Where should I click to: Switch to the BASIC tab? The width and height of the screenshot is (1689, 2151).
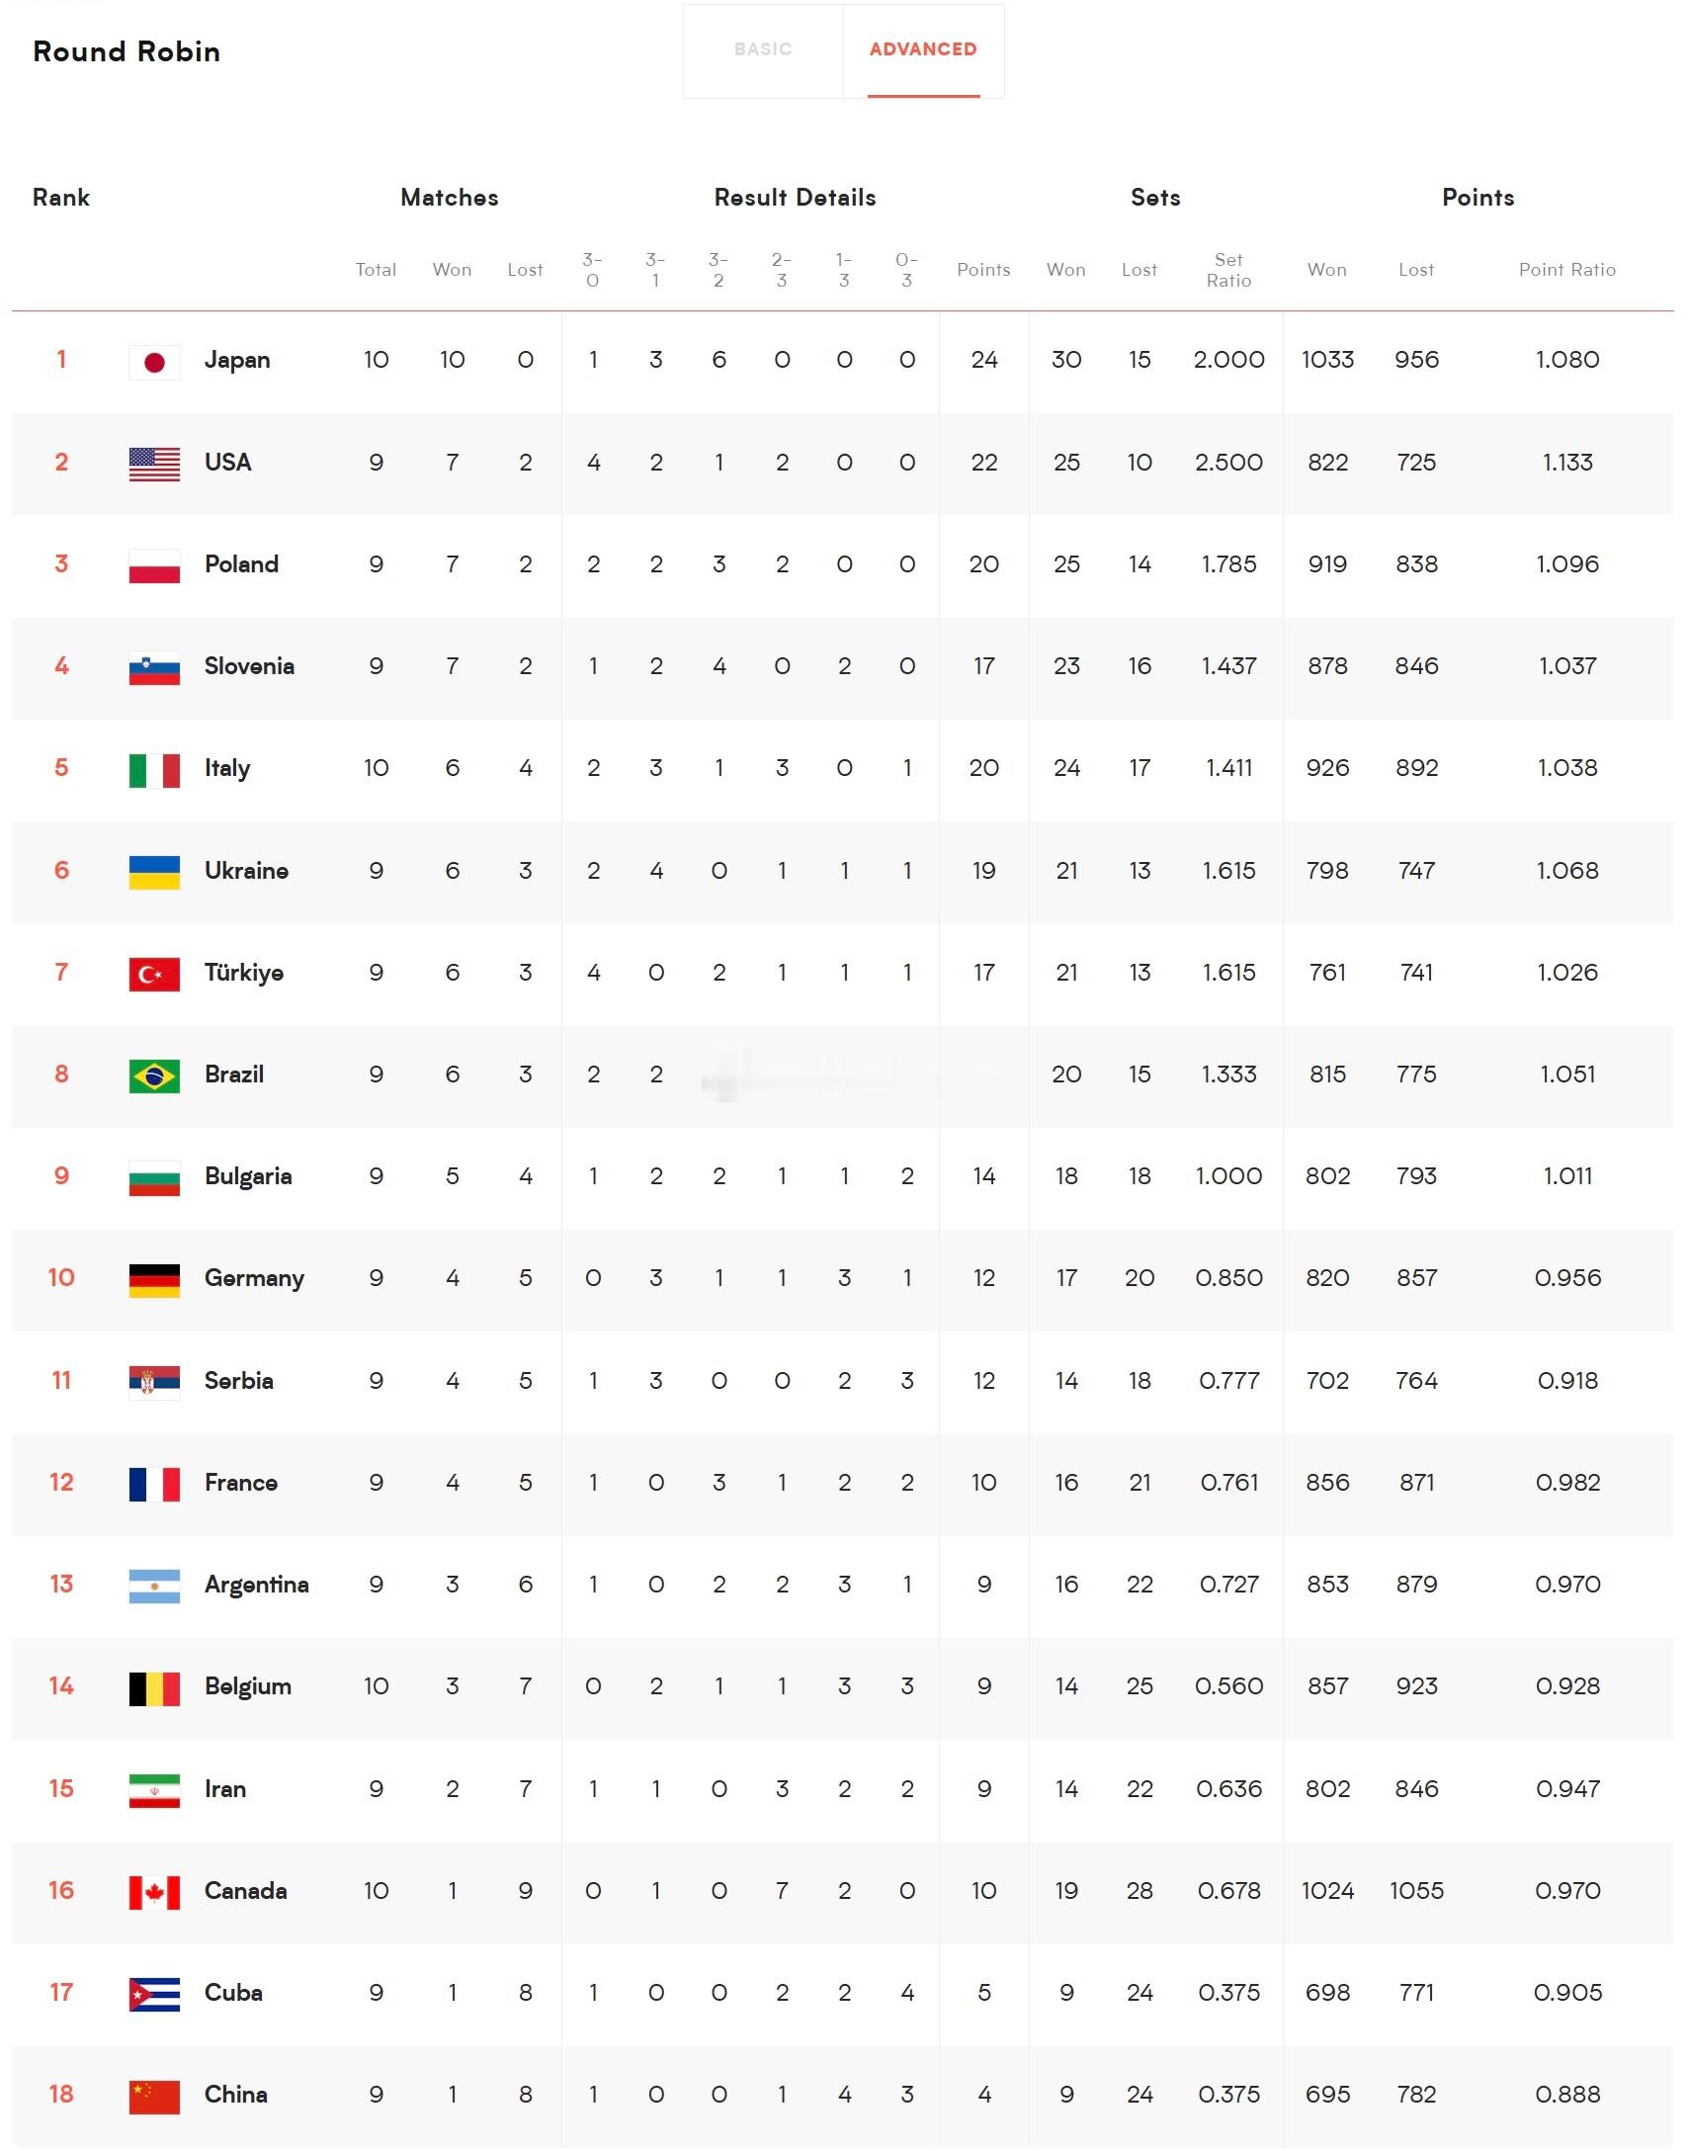click(762, 50)
